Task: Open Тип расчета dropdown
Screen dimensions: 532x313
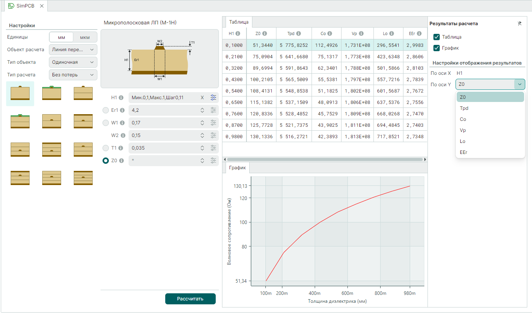Action: (x=73, y=75)
